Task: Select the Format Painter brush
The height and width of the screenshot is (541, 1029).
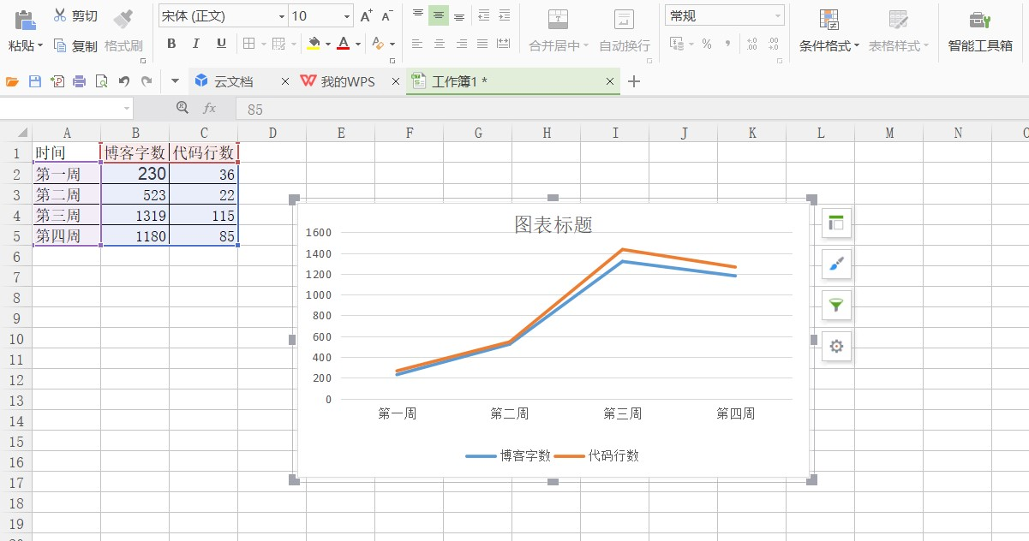Action: 123,30
